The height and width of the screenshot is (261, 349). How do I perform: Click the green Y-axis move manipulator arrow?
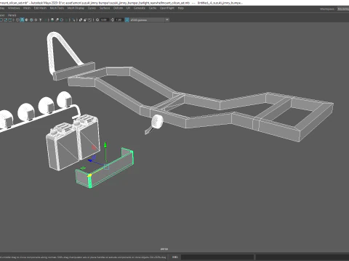tap(105, 145)
